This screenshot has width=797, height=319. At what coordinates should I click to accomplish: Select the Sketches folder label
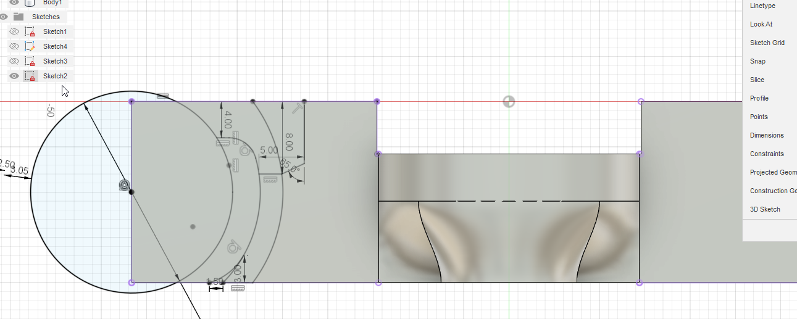click(46, 17)
